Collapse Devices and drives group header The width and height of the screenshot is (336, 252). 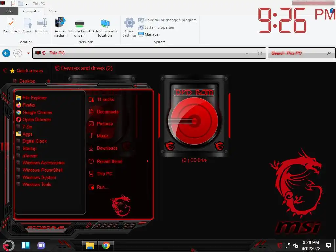pos(87,68)
